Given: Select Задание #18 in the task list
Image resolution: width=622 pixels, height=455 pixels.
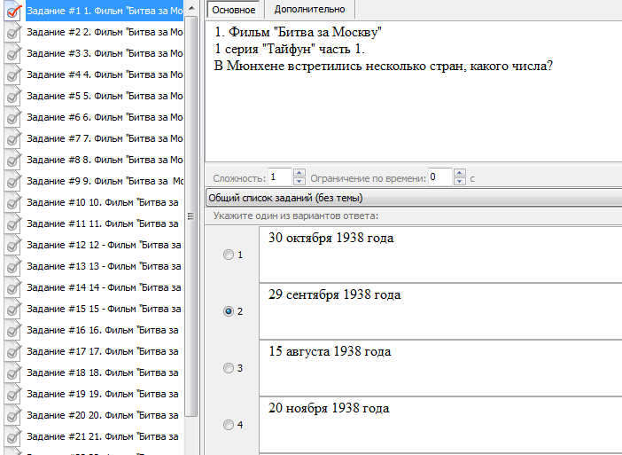Looking at the screenshot, I should pos(105,373).
